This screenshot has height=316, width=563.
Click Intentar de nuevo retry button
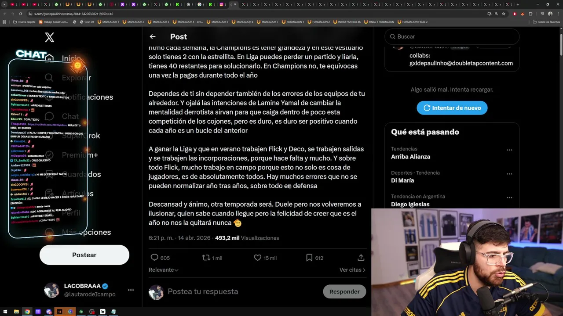[452, 108]
